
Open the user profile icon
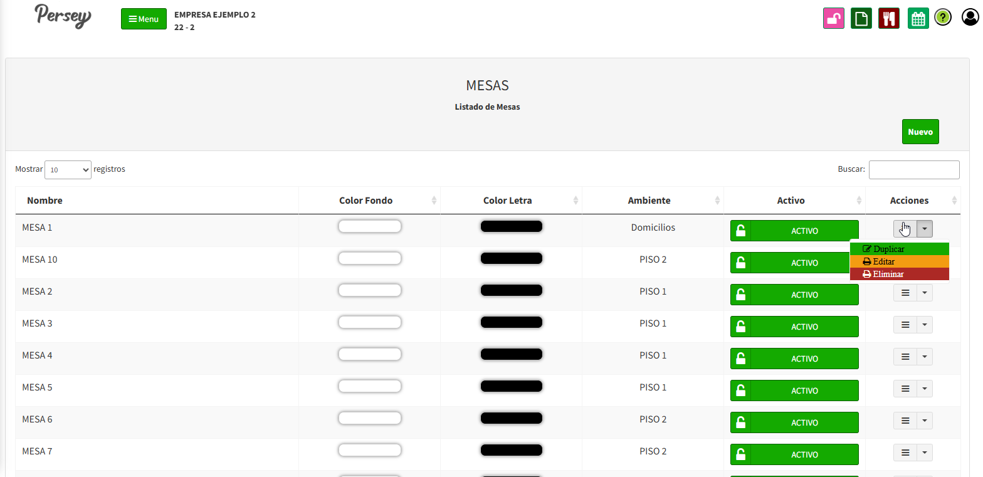970,18
